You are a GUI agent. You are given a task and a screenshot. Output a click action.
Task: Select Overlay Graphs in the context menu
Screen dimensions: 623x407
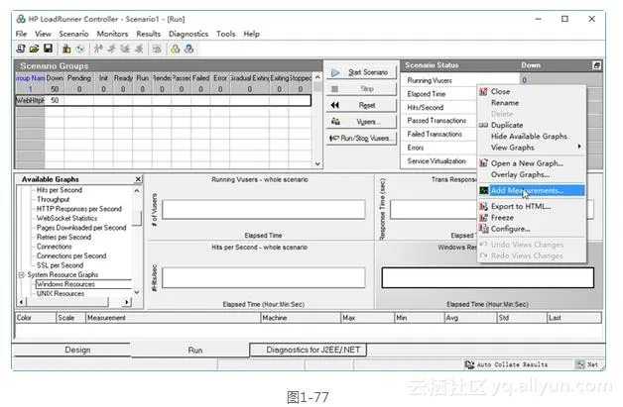(x=532, y=174)
